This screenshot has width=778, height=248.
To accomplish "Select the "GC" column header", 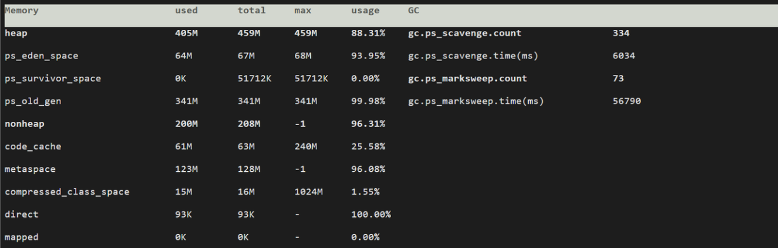I will click(414, 11).
